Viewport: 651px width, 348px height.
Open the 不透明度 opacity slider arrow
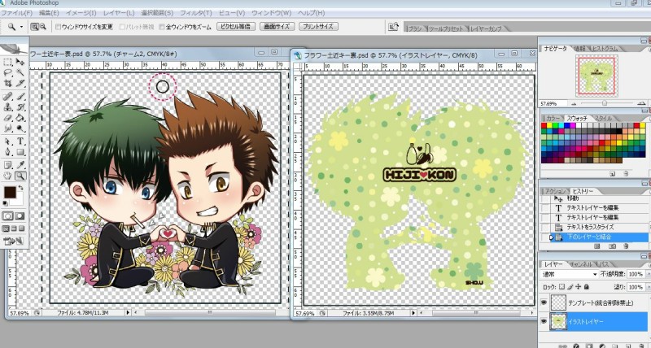click(x=648, y=274)
